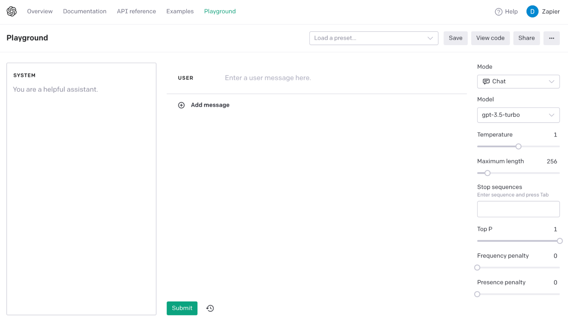Image resolution: width=568 pixels, height=321 pixels.
Task: Click the OpenAI logo
Action: [x=11, y=11]
